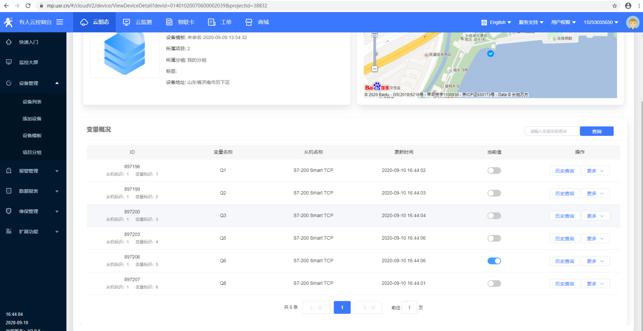Click the blue 查询 search button
This screenshot has height=331, width=643.
pyautogui.click(x=596, y=131)
